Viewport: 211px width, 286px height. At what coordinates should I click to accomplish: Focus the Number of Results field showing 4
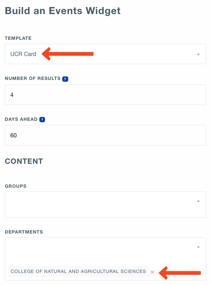105,95
